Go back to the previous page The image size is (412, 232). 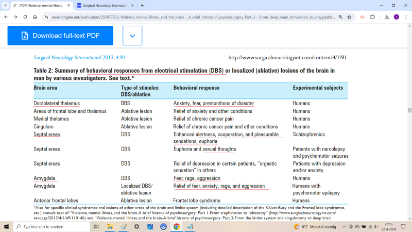tap(6, 17)
